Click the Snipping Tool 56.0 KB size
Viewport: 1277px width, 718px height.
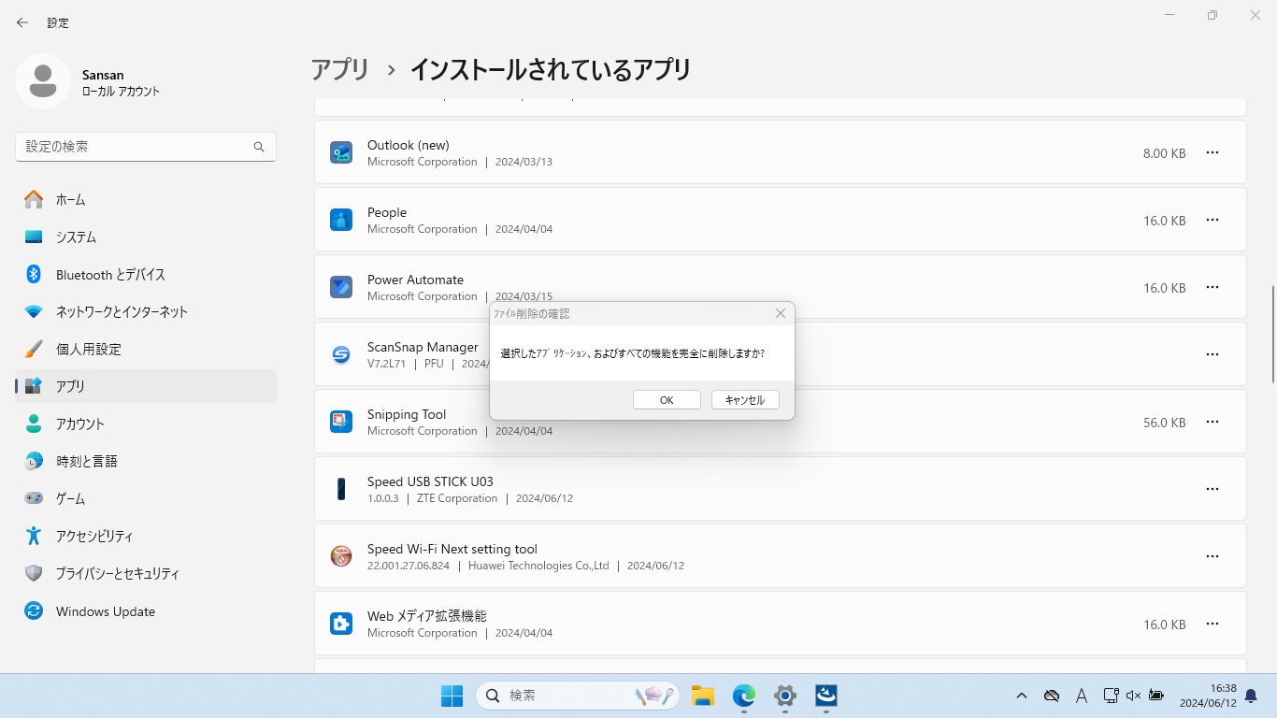(1164, 423)
